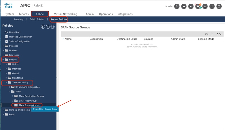
Task: Collapse the Policies tree node
Action: (3, 60)
